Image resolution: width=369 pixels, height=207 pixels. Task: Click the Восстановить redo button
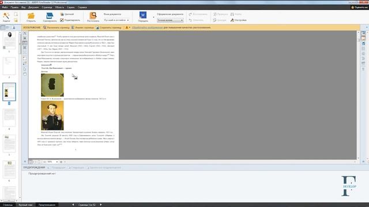coord(198,14)
